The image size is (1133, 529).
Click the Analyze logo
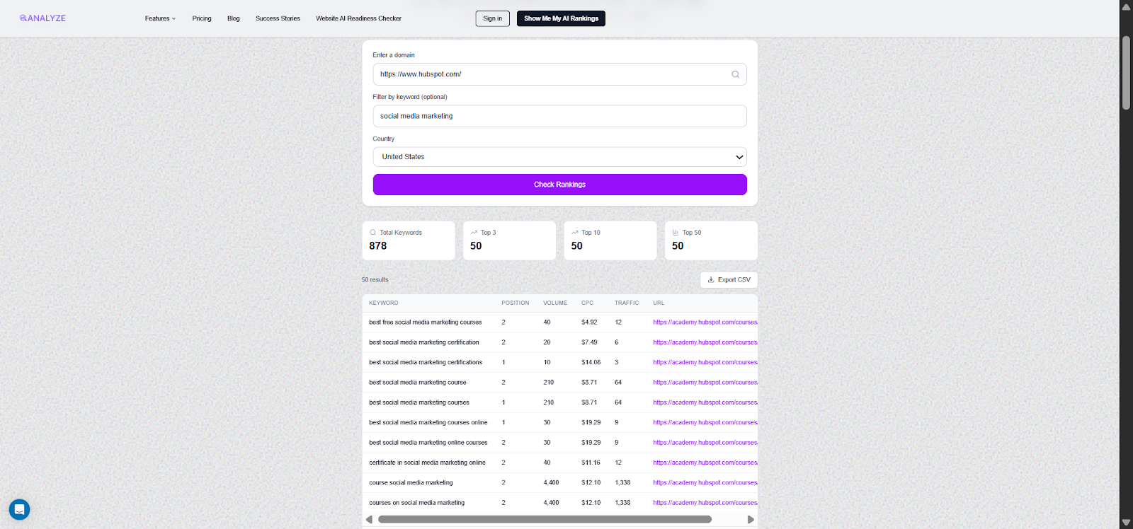coord(42,18)
